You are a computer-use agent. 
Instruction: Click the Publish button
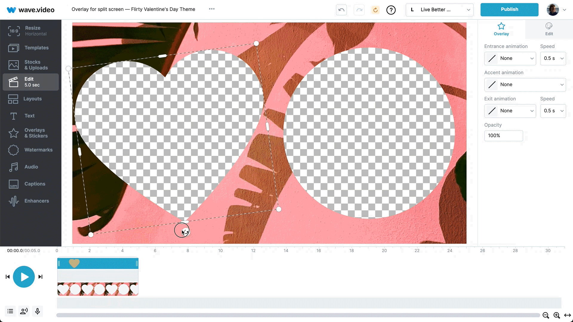tap(509, 9)
